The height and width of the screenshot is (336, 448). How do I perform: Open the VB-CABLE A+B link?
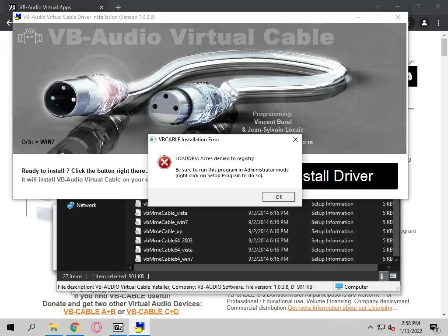tap(89, 311)
